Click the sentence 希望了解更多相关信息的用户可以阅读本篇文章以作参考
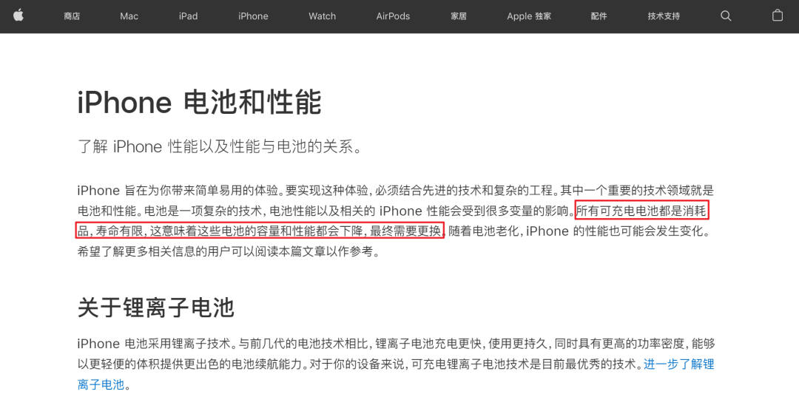 229,251
